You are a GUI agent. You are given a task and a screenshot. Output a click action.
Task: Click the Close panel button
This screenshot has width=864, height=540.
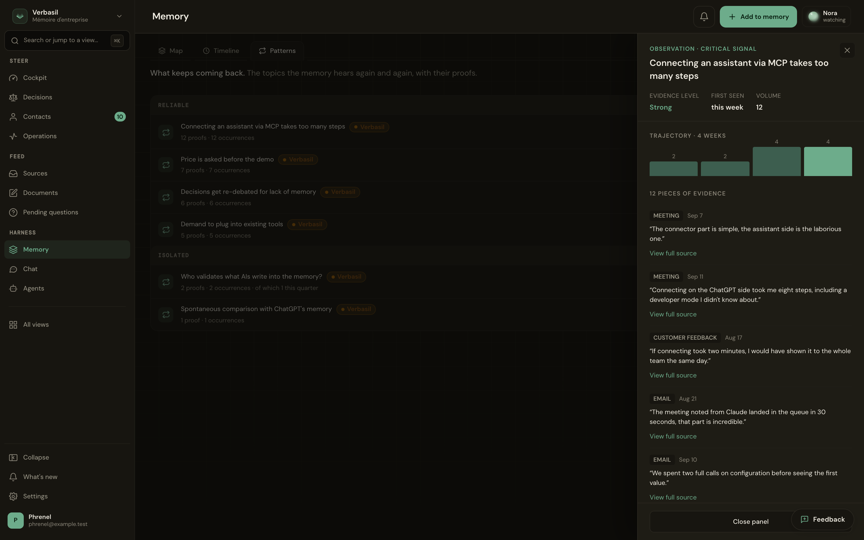click(x=751, y=521)
